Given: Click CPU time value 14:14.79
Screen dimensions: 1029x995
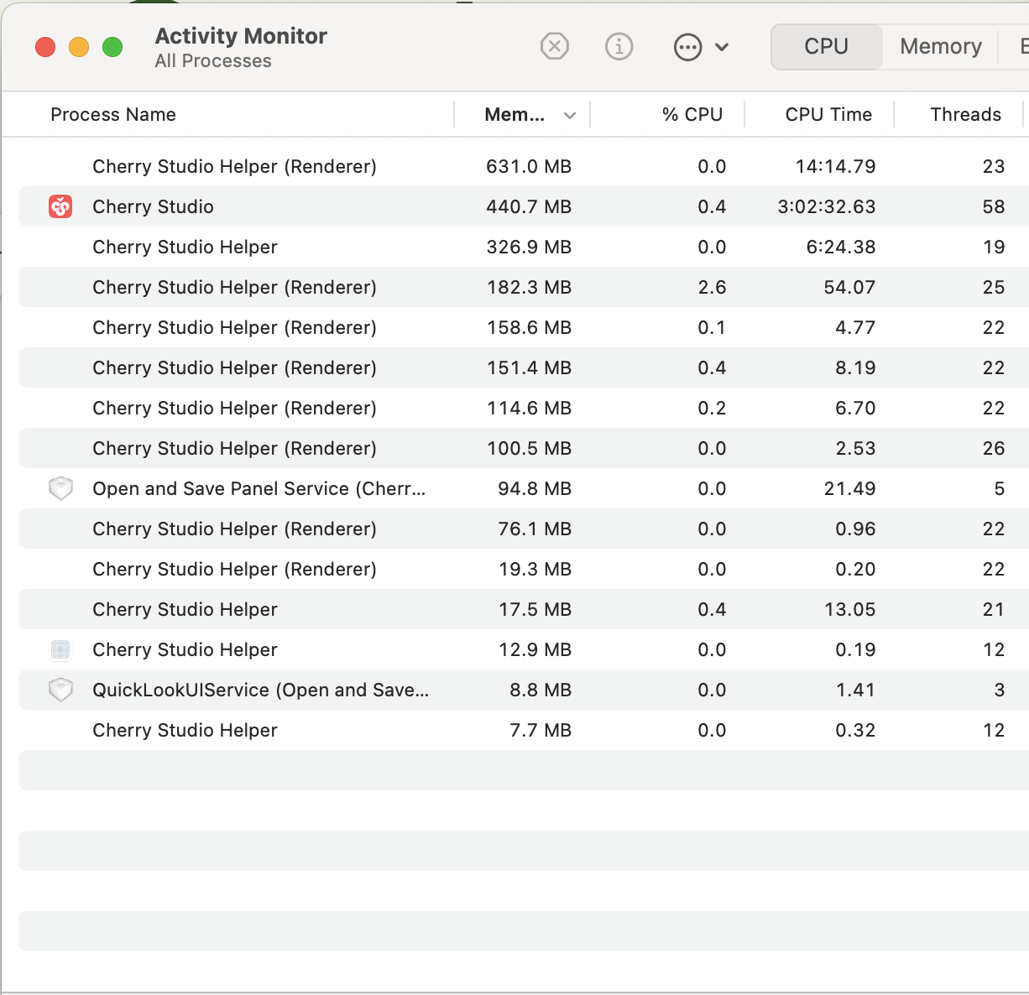Looking at the screenshot, I should (835, 166).
